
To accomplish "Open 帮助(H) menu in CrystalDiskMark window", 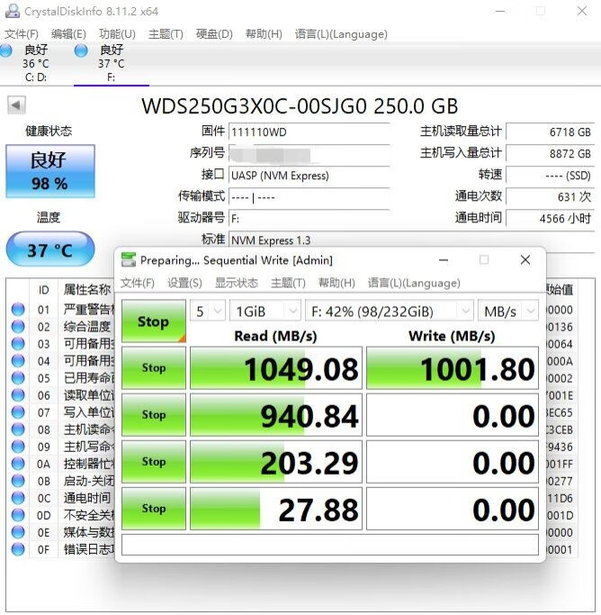I will 336,283.
